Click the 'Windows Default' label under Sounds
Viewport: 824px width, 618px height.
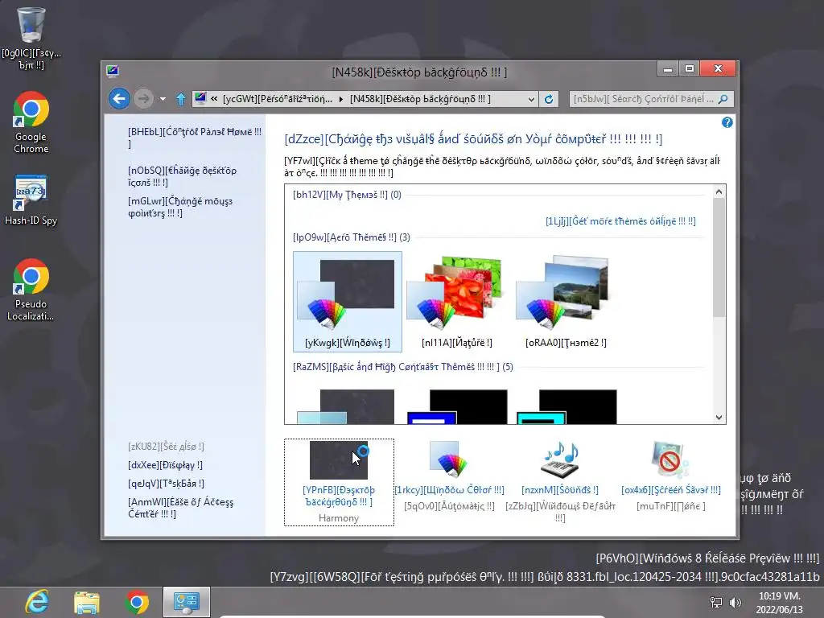560,512
